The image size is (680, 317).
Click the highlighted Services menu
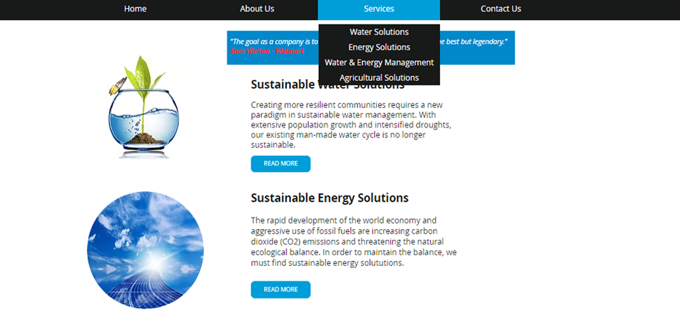coord(379,9)
